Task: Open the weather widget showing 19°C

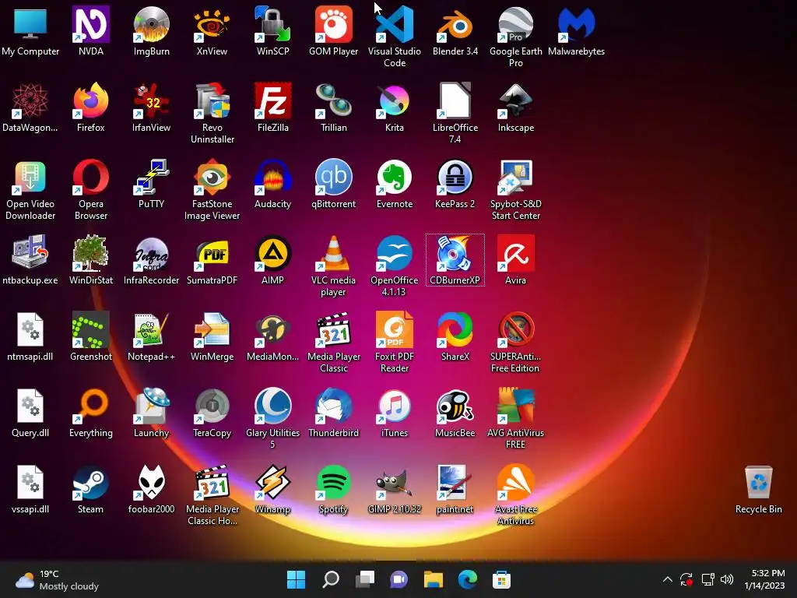Action: pyautogui.click(x=57, y=579)
